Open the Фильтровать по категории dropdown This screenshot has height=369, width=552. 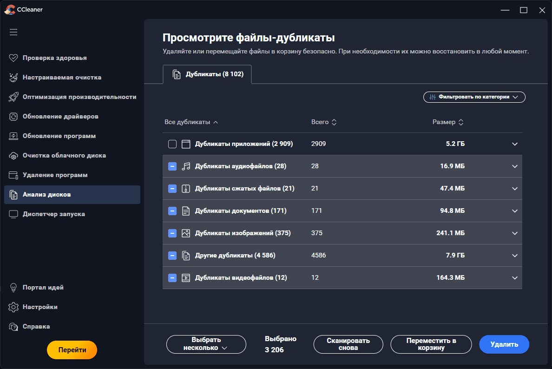(474, 97)
